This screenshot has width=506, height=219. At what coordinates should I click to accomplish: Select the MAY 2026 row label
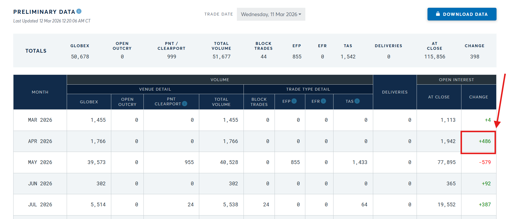tap(40, 162)
